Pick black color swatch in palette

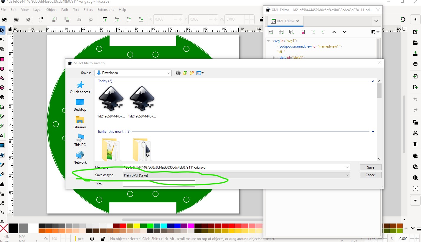13,228
